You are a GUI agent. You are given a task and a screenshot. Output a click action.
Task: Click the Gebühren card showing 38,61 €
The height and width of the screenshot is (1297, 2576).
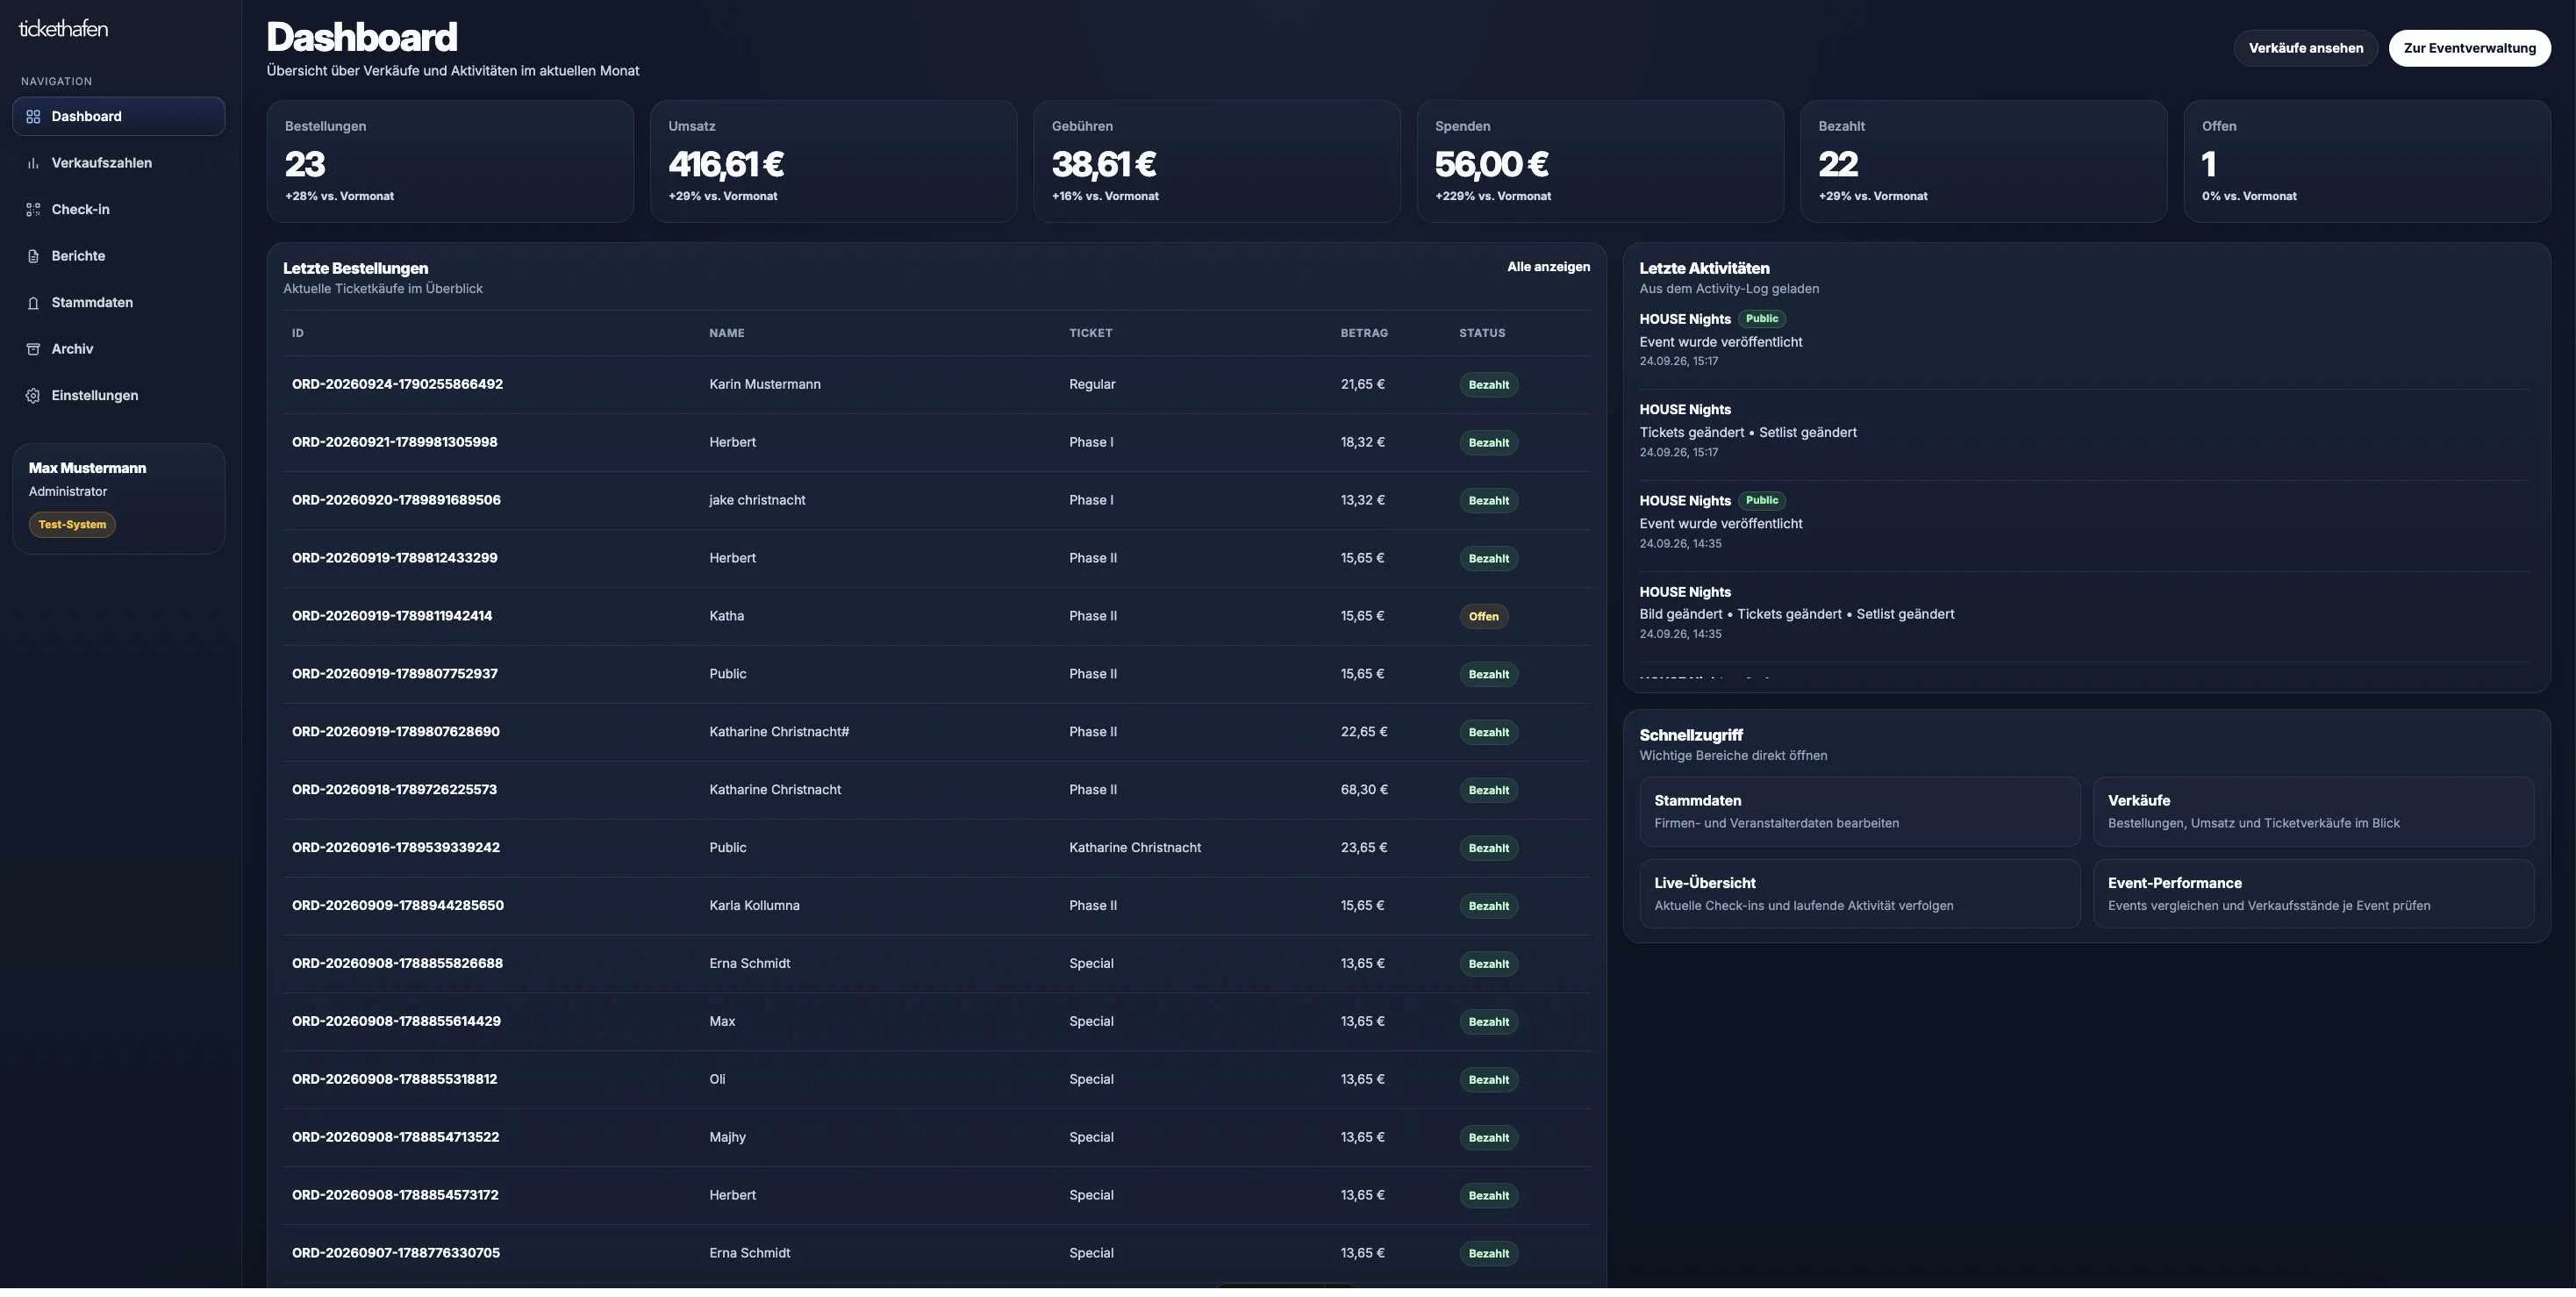(x=1216, y=162)
